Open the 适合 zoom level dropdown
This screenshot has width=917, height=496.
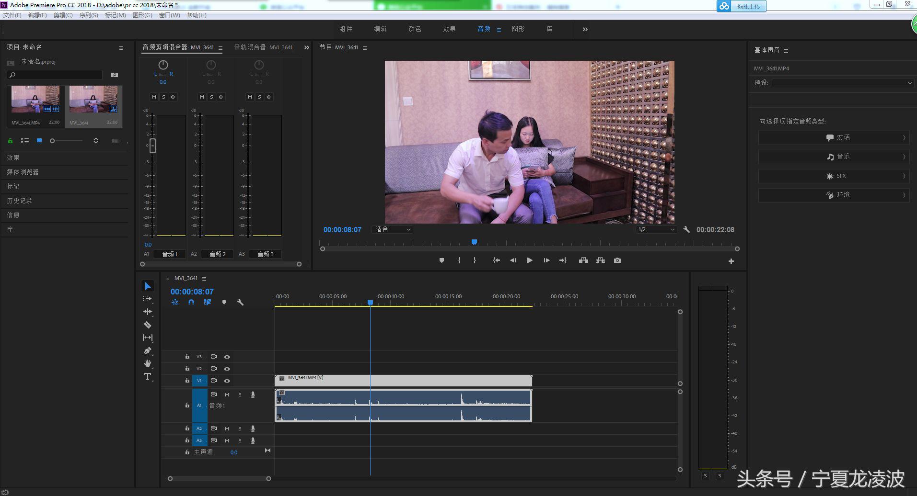pos(392,229)
